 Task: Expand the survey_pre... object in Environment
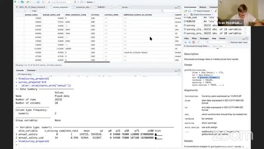(x=185, y=33)
